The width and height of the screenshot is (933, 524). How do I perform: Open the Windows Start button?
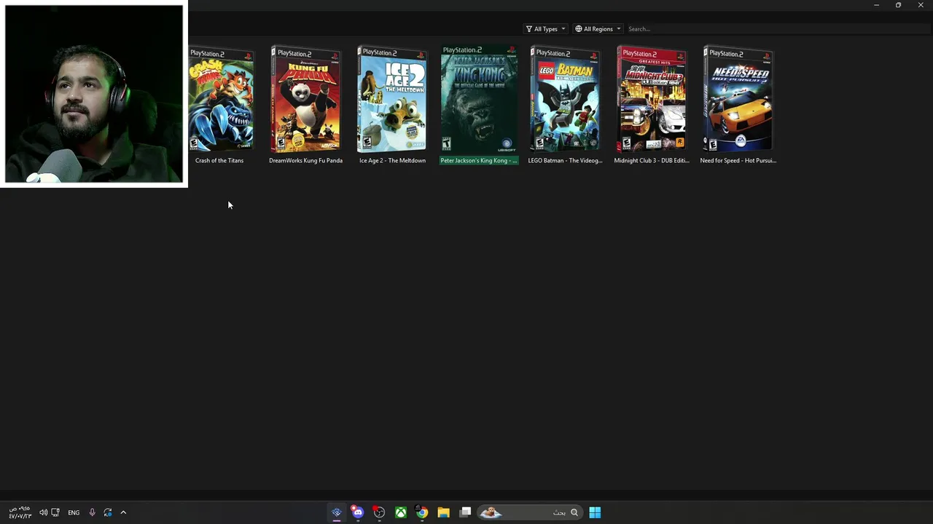[595, 512]
